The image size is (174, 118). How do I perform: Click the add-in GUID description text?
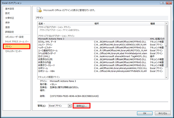click(74, 96)
